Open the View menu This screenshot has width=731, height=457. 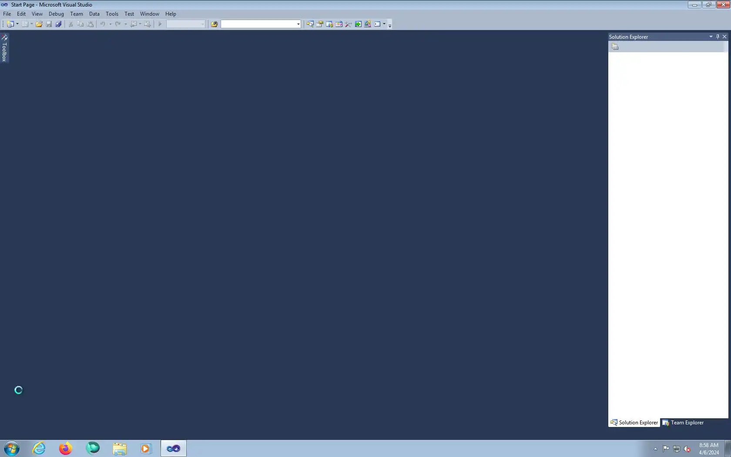[x=37, y=14]
